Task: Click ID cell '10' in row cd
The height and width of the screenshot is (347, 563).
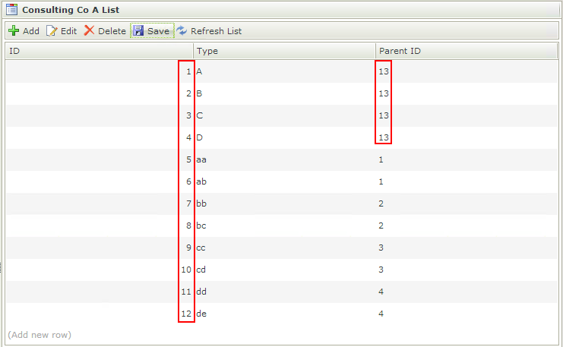Action: pyautogui.click(x=186, y=270)
